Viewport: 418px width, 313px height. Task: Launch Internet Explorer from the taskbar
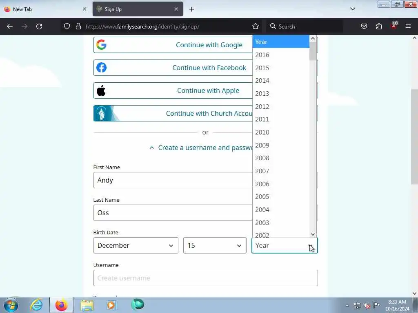pyautogui.click(x=36, y=305)
